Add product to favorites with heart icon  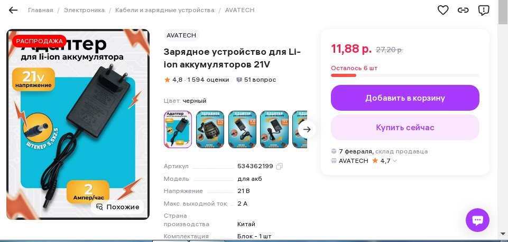pos(443,10)
